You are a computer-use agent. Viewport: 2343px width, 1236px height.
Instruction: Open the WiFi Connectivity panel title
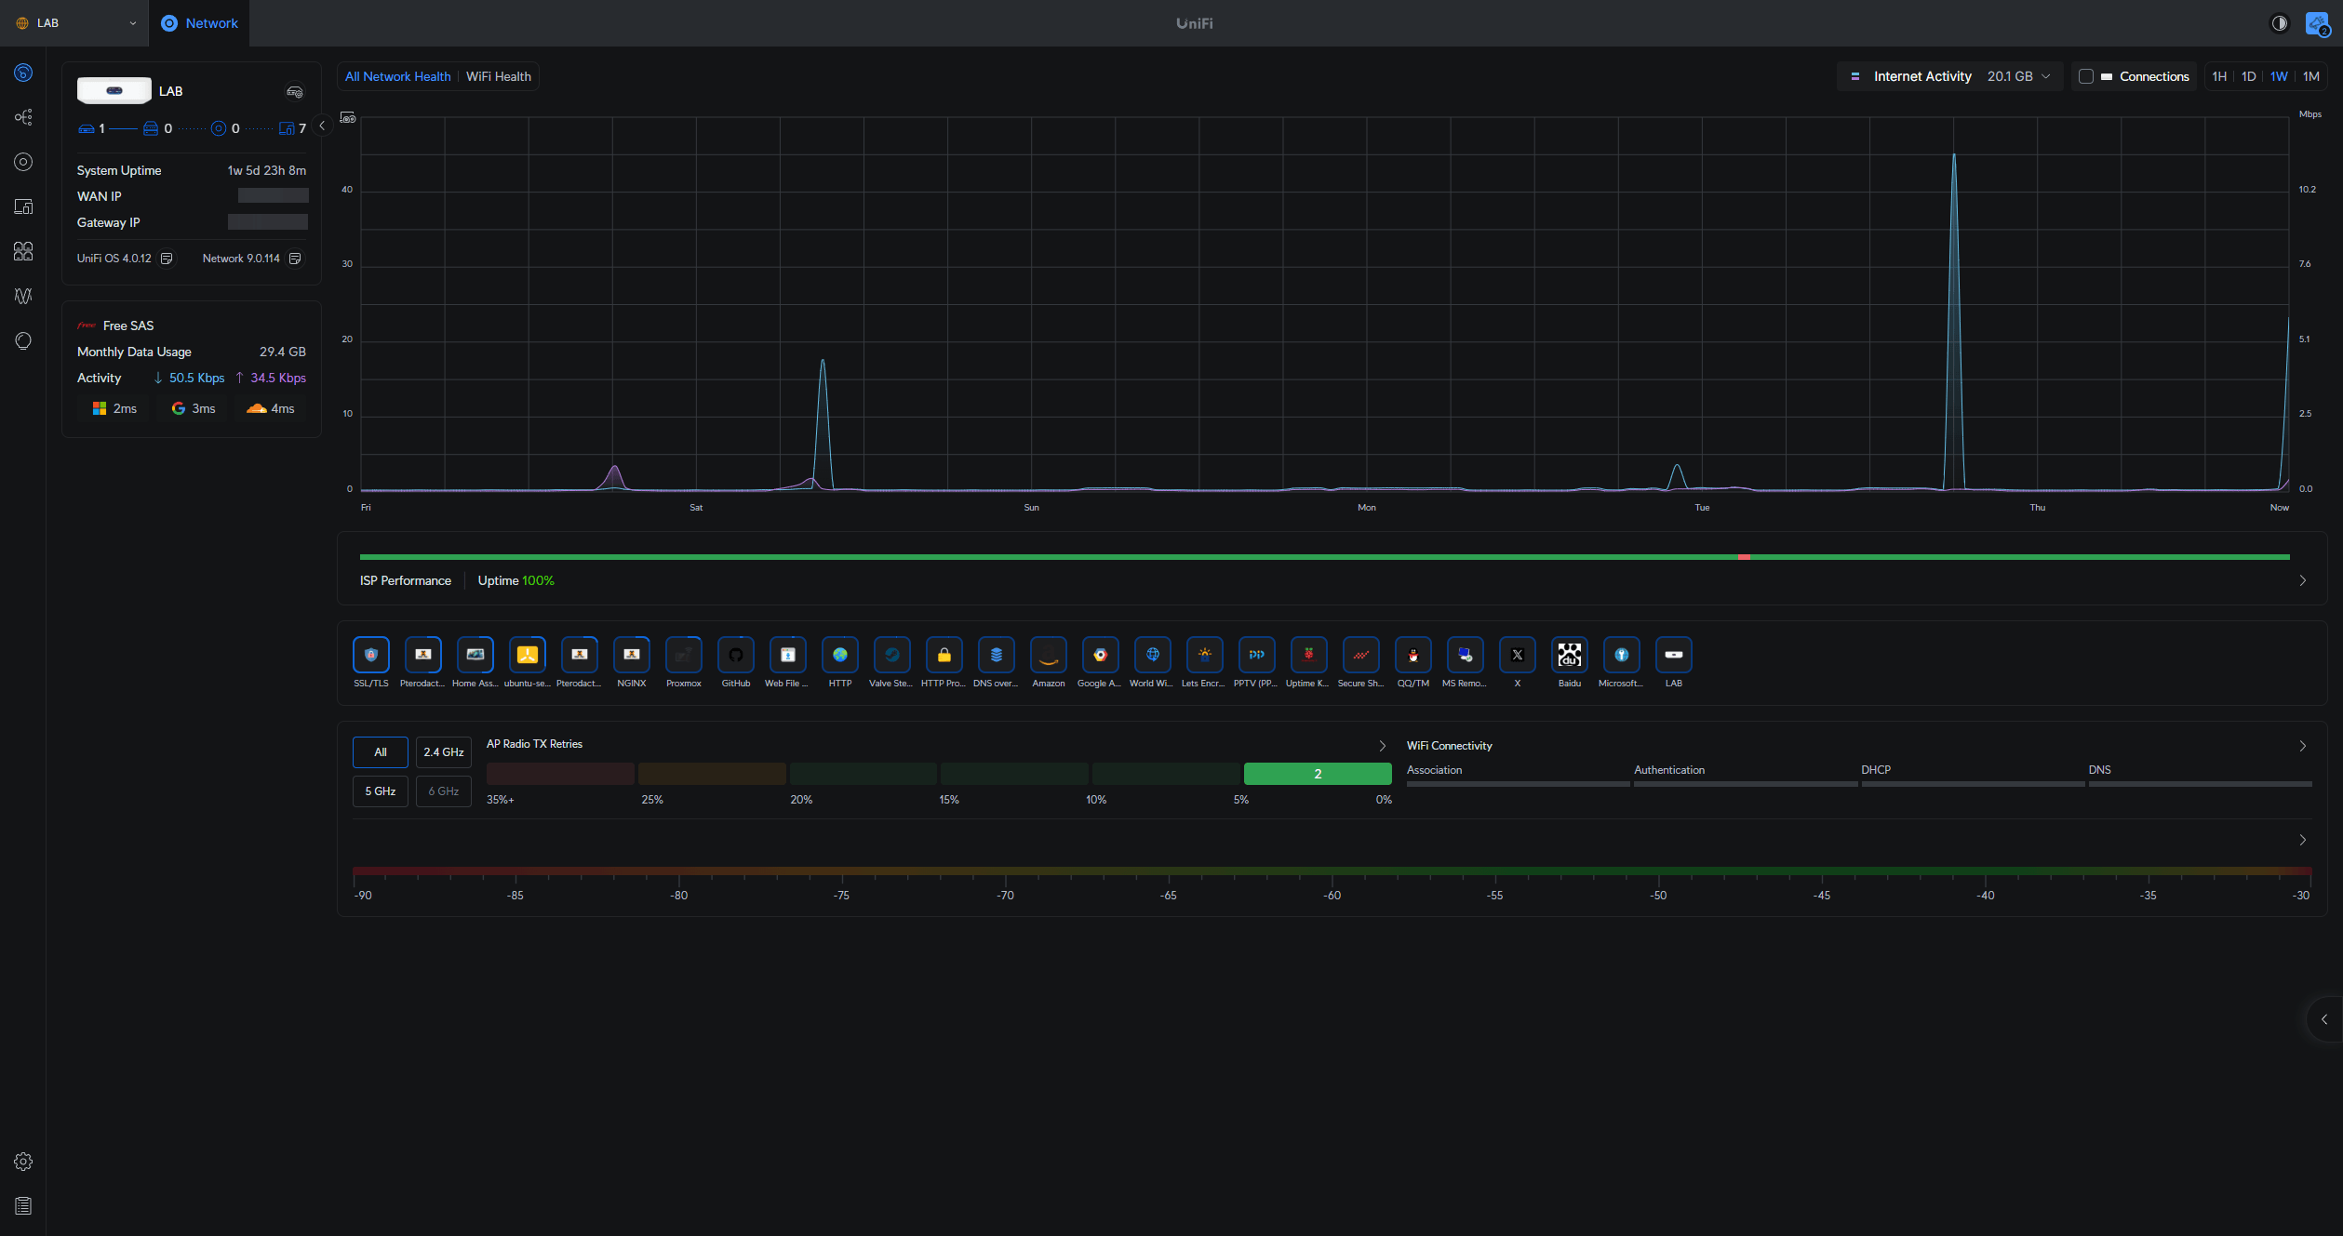1449,746
